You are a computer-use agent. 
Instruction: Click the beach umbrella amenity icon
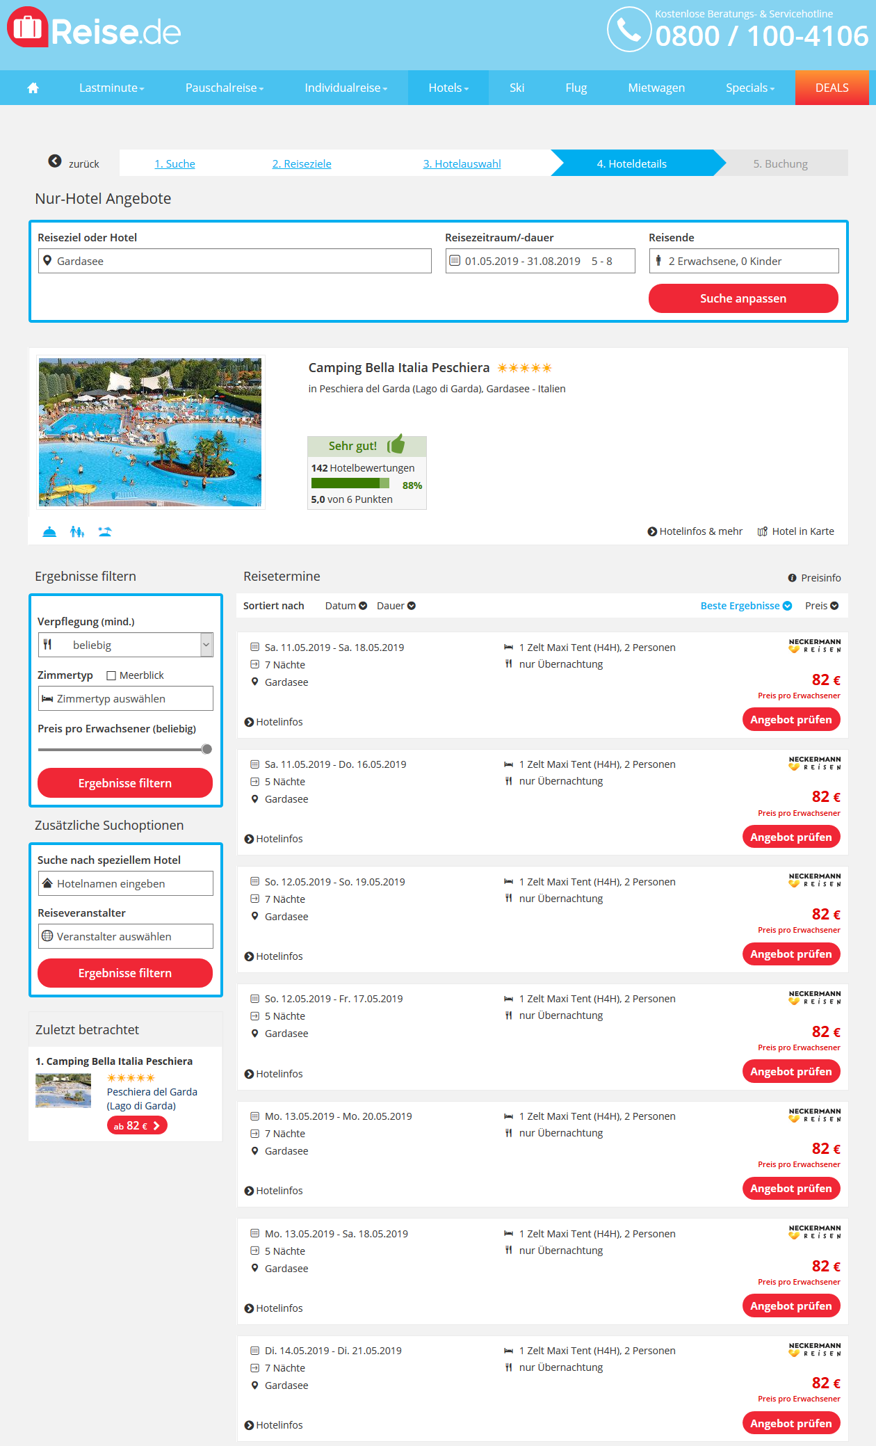coord(105,532)
